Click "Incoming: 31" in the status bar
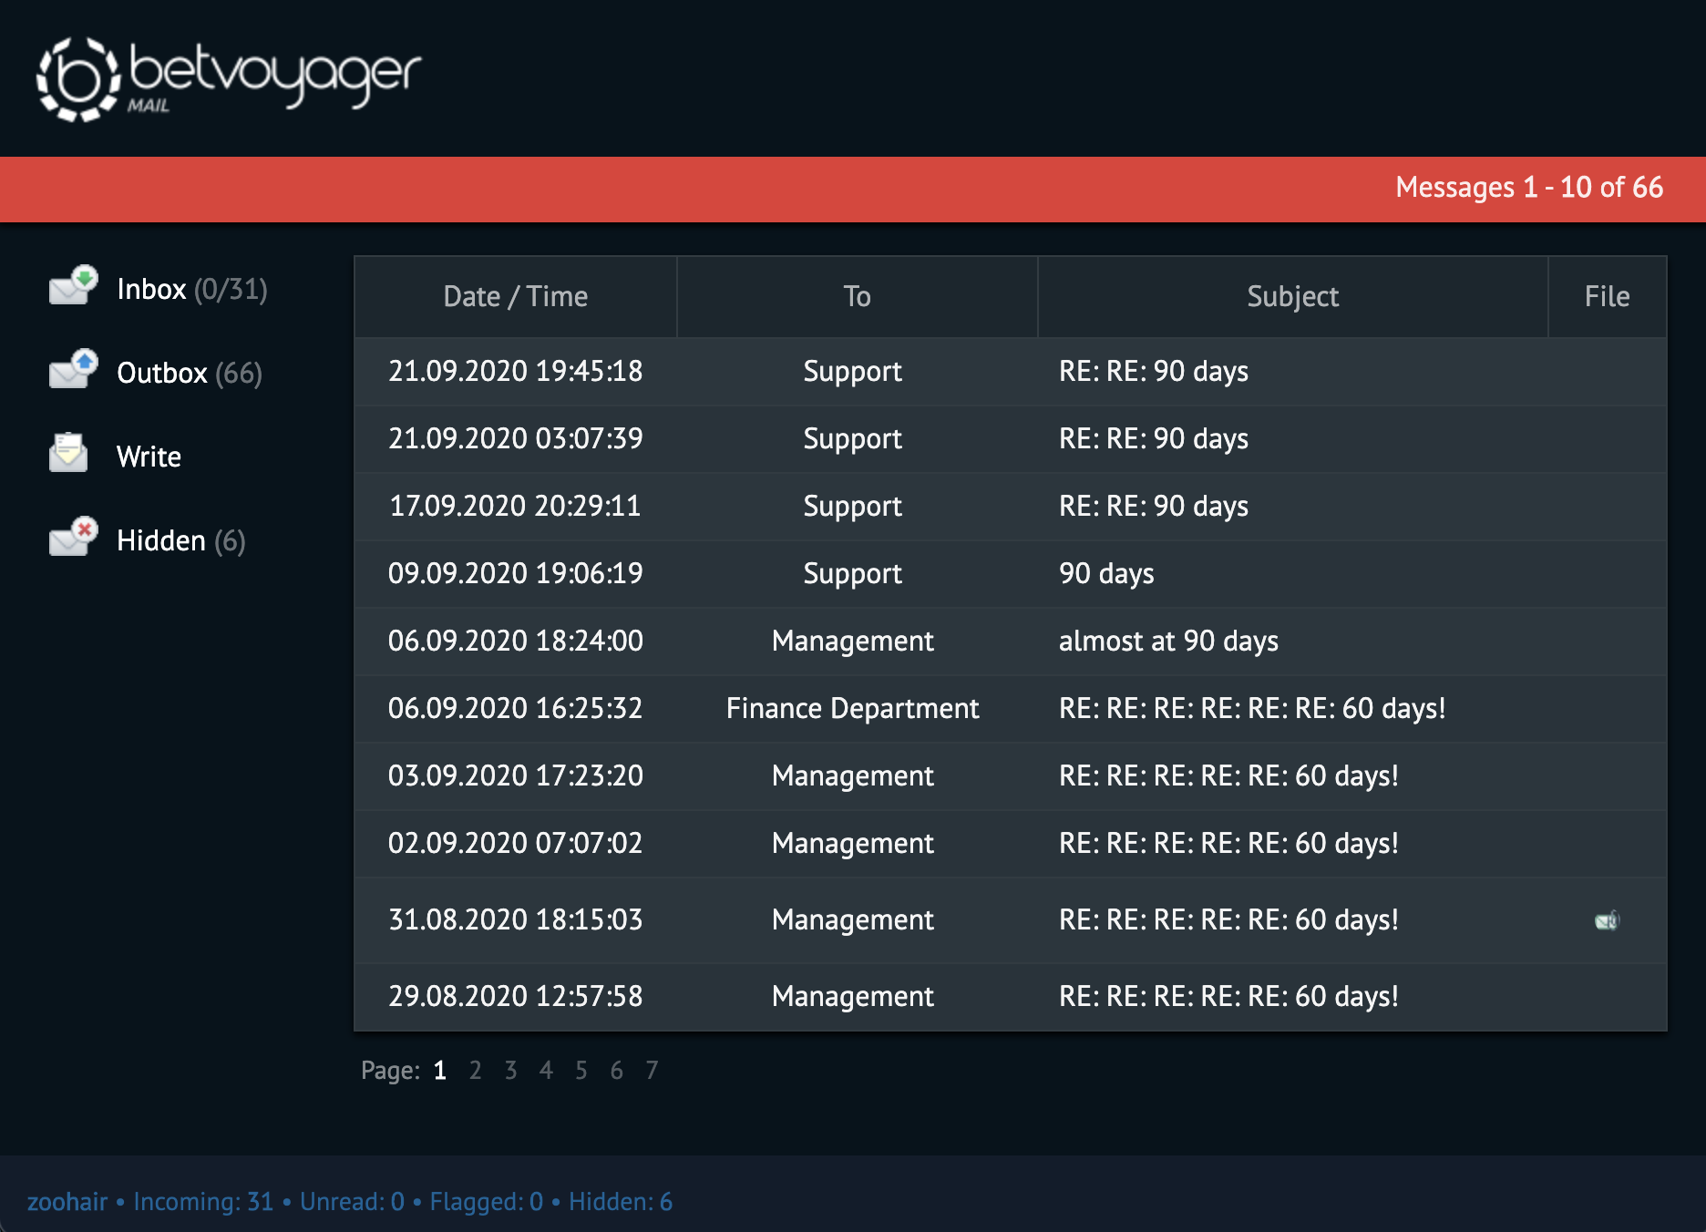1706x1232 pixels. [203, 1202]
